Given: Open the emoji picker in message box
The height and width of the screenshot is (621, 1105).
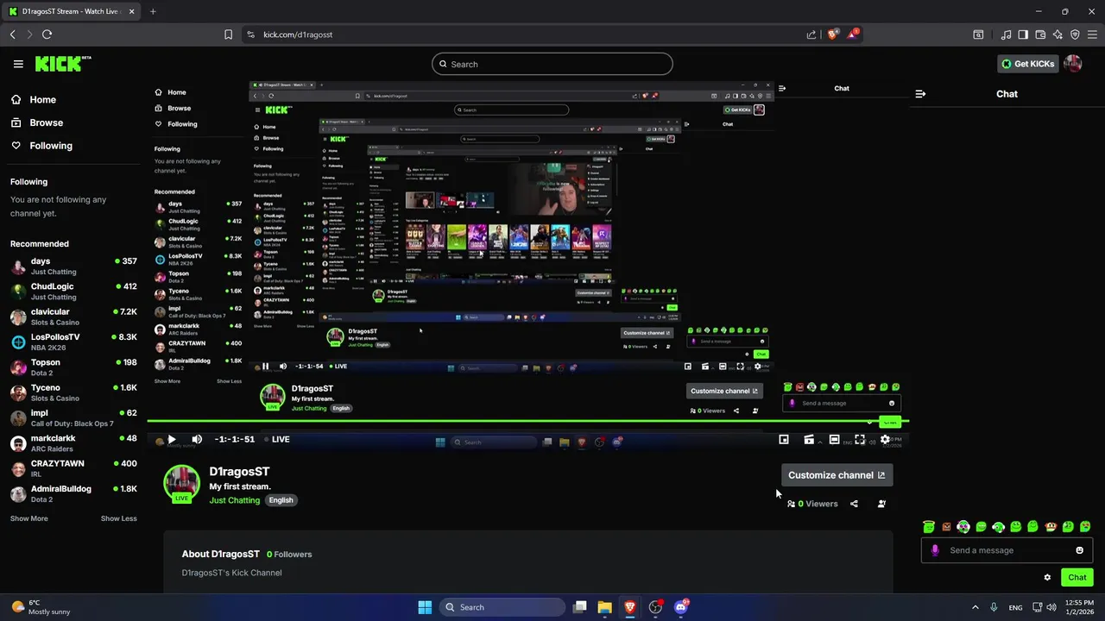Looking at the screenshot, I should pyautogui.click(x=1079, y=550).
